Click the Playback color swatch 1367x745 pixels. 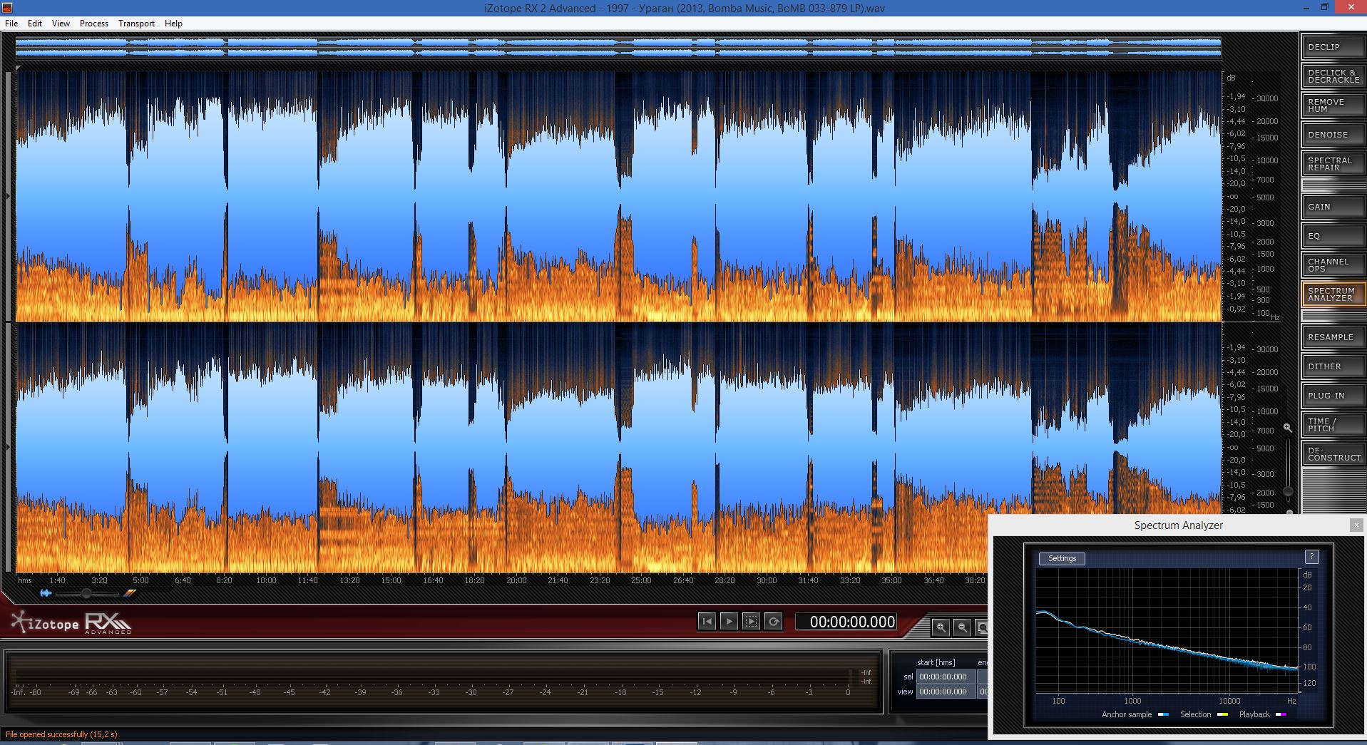tap(1281, 714)
